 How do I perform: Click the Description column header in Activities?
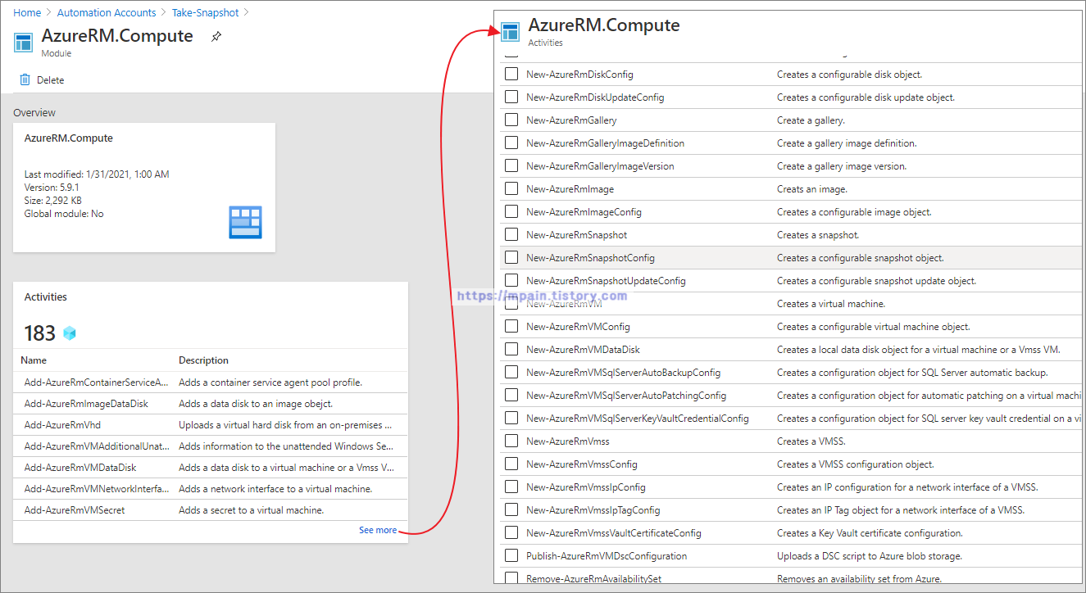[x=203, y=360]
